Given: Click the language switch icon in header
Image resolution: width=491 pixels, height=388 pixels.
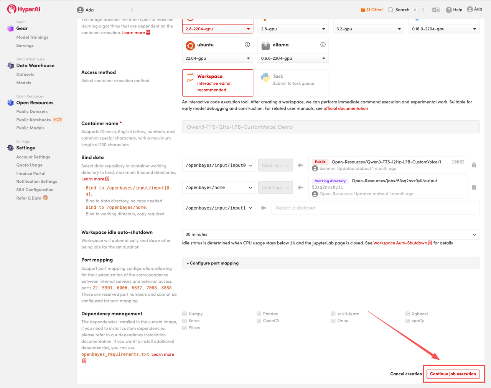Looking at the screenshot, I should pos(436,10).
